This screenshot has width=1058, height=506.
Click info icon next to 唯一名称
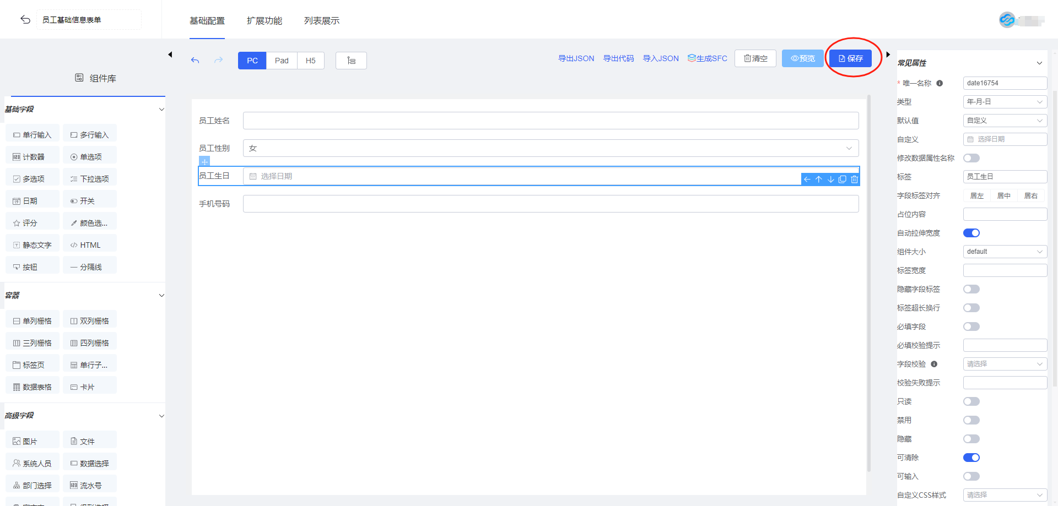pyautogui.click(x=940, y=83)
